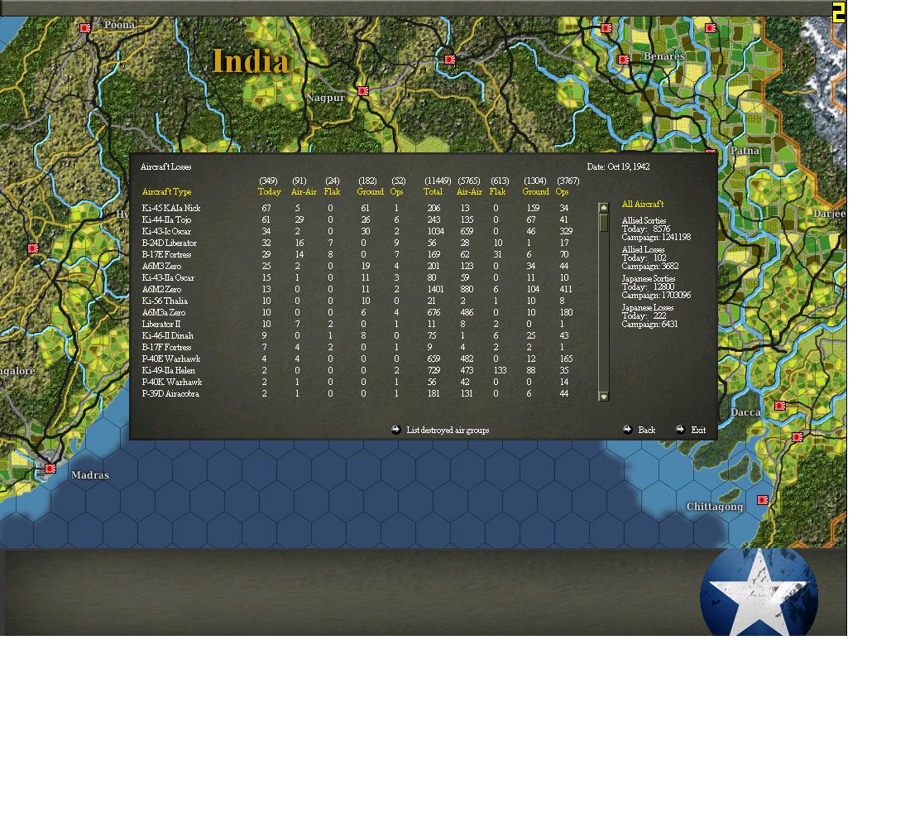
Task: Select the Ki-44-IIa Tojo row
Action: tap(357, 219)
